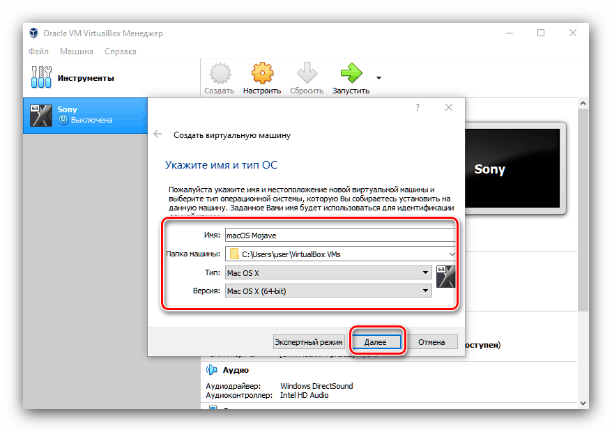Click the Сбросить toolbar icon
Screen dimensions: 612x432
pos(307,73)
